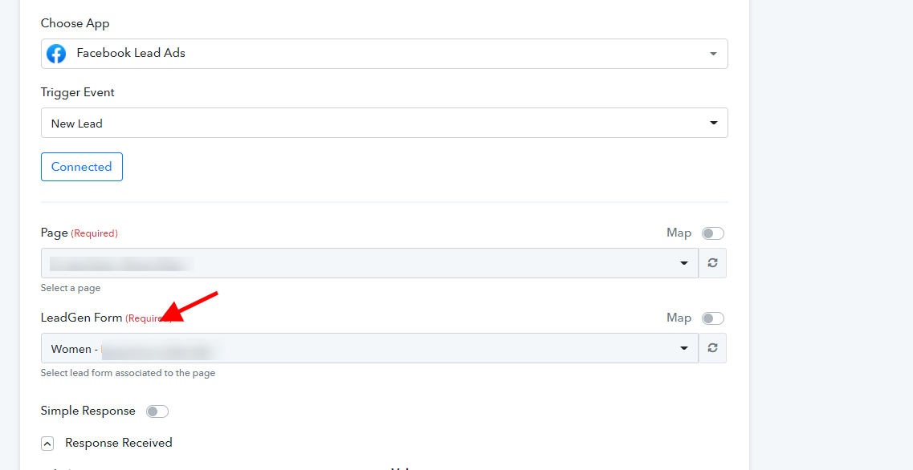
Task: Click the Connected button
Action: point(82,167)
